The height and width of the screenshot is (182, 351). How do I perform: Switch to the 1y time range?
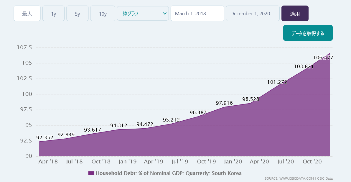[53, 14]
